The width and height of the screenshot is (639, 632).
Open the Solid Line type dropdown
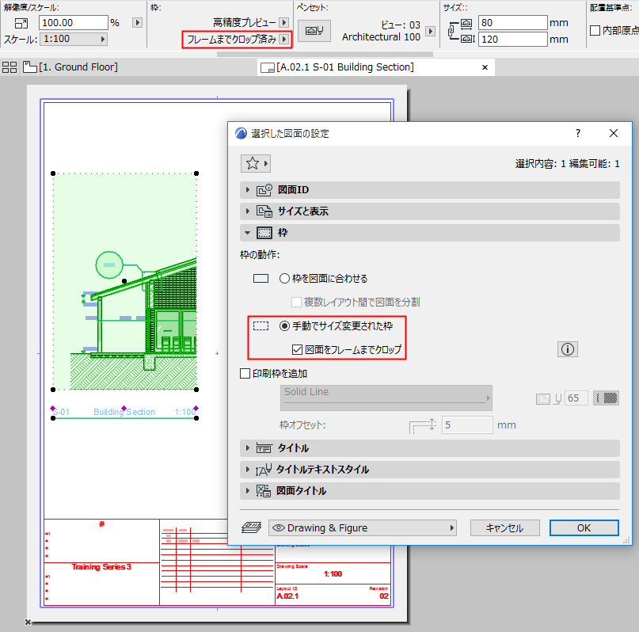tap(386, 398)
